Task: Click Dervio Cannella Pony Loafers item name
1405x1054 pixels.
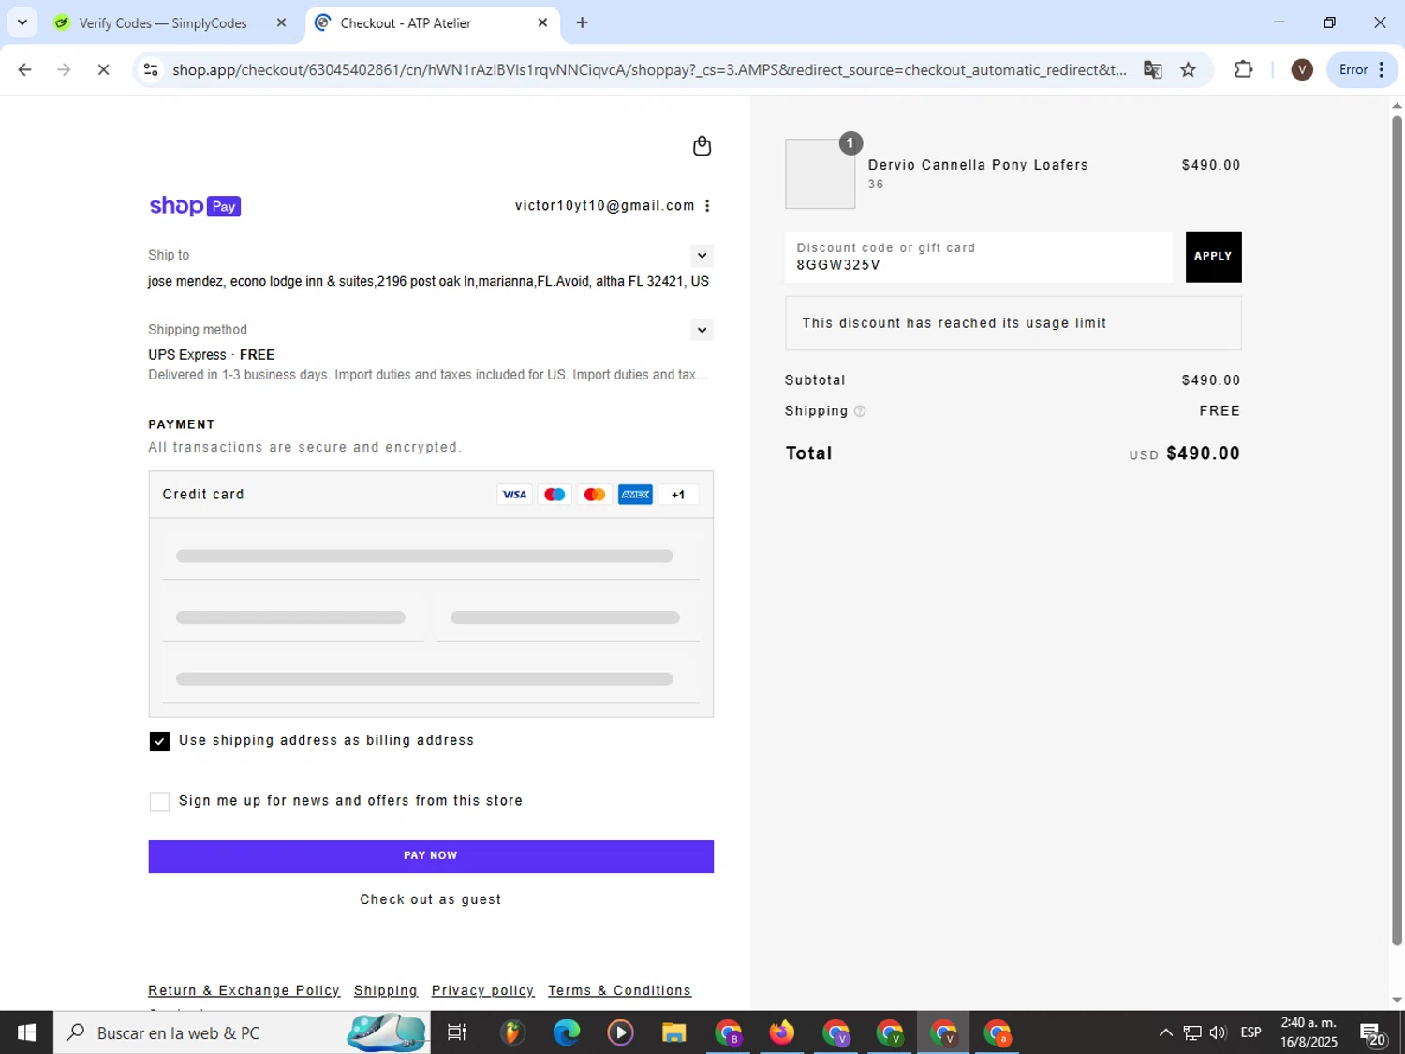Action: pyautogui.click(x=978, y=165)
